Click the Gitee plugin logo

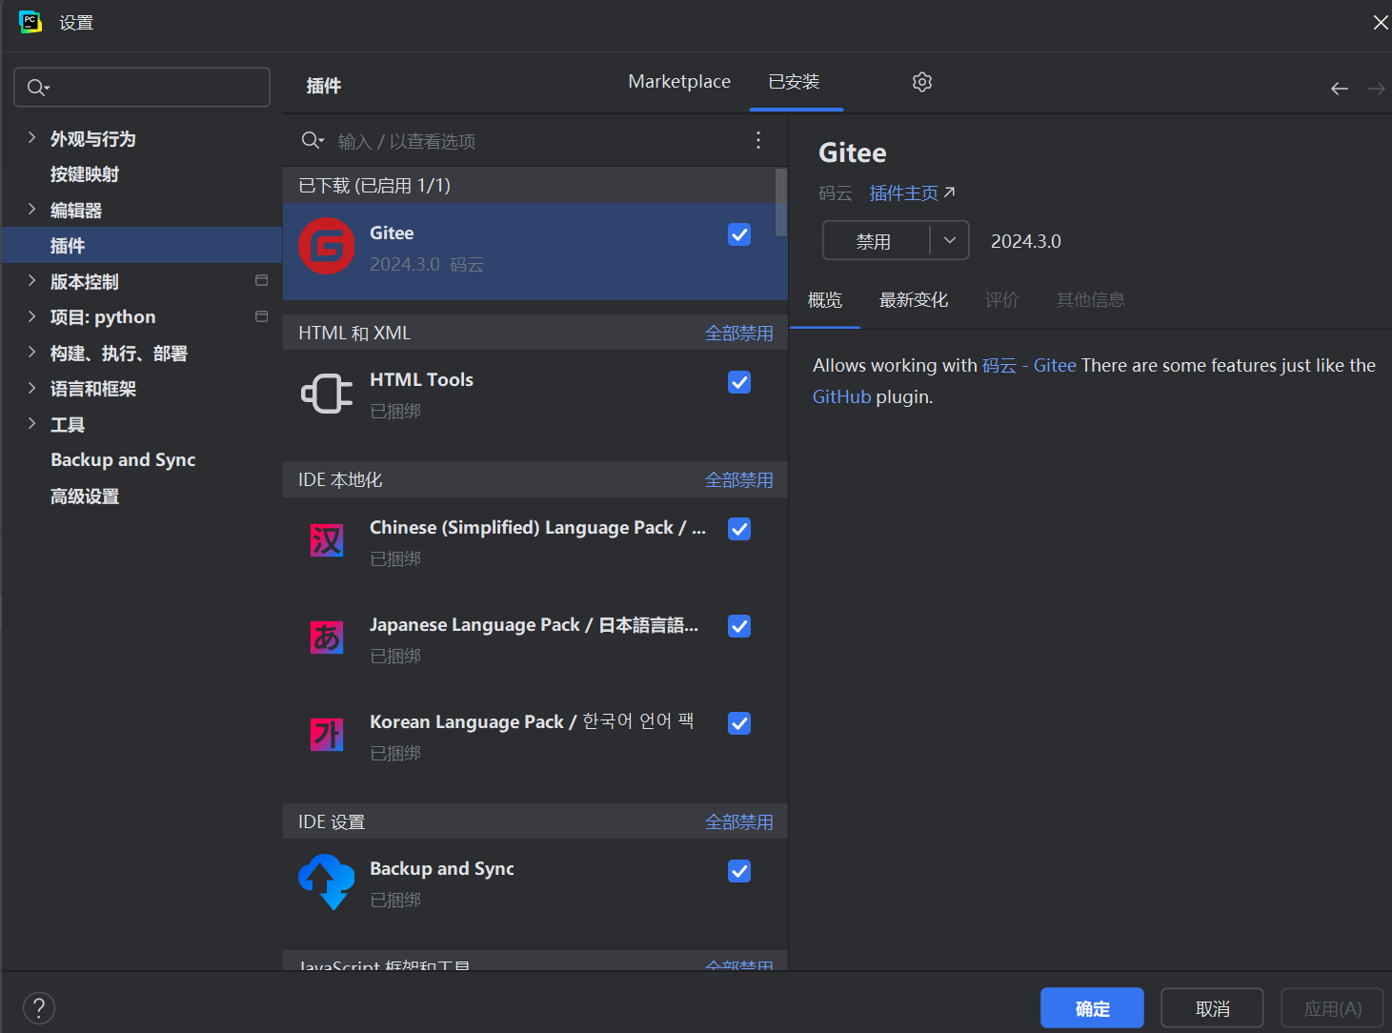pyautogui.click(x=327, y=246)
